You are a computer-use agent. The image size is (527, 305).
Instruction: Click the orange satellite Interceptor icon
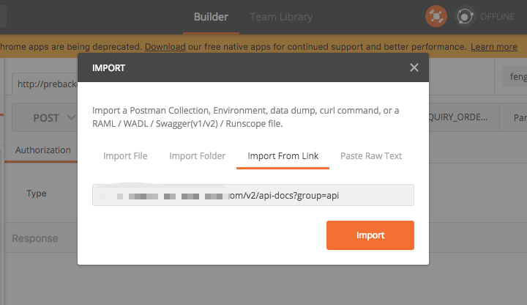pos(436,16)
